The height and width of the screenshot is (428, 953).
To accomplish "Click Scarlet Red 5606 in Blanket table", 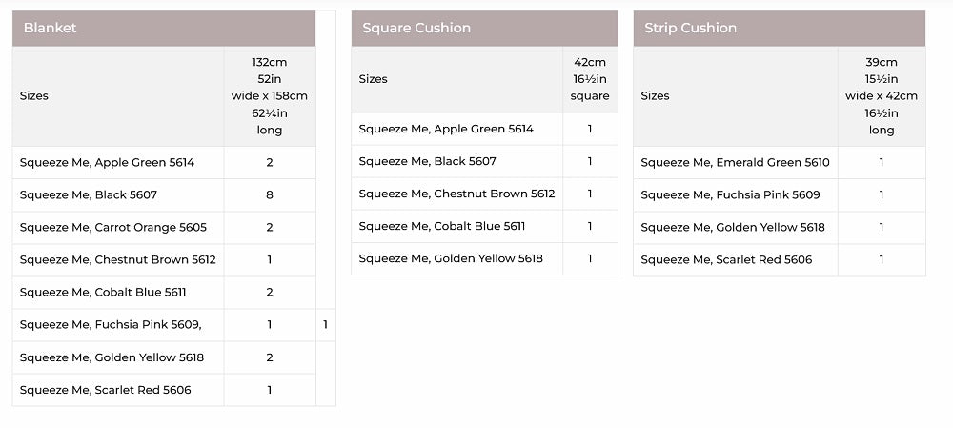I will [x=105, y=389].
